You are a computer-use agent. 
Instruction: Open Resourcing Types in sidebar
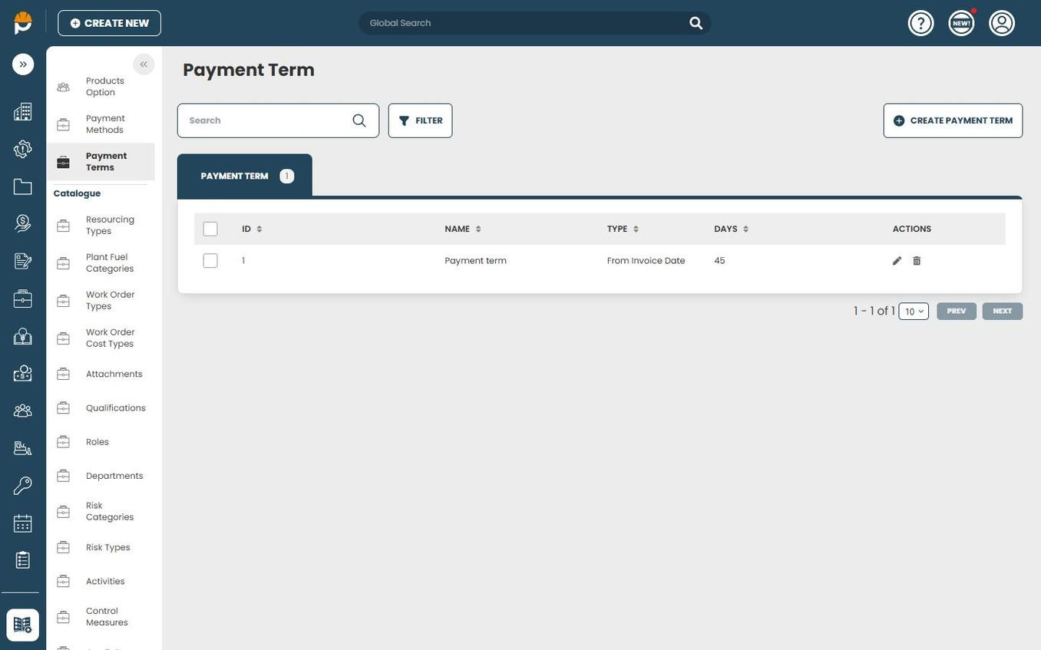click(x=101, y=226)
